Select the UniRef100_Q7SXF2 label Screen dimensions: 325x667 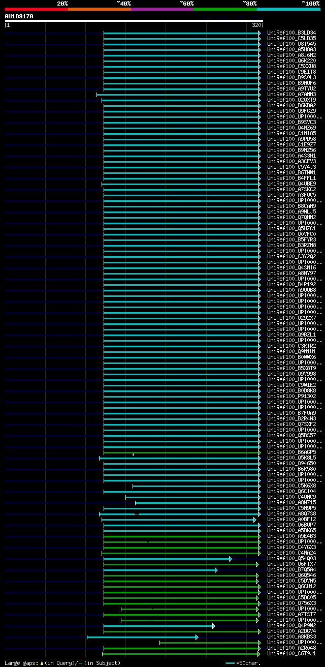click(291, 425)
